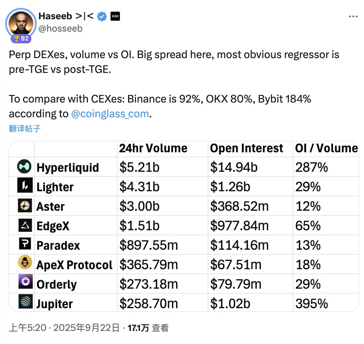Click the Hyperliquid logo icon
The height and width of the screenshot is (344, 364).
coord(24,166)
